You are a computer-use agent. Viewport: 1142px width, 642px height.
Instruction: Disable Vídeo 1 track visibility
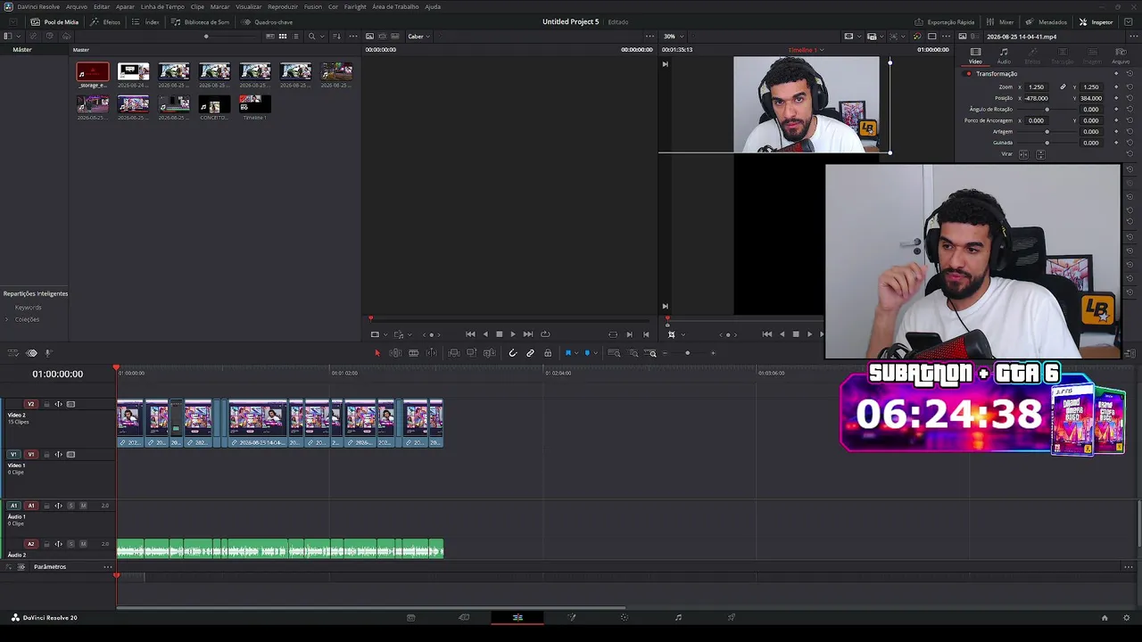coord(70,455)
